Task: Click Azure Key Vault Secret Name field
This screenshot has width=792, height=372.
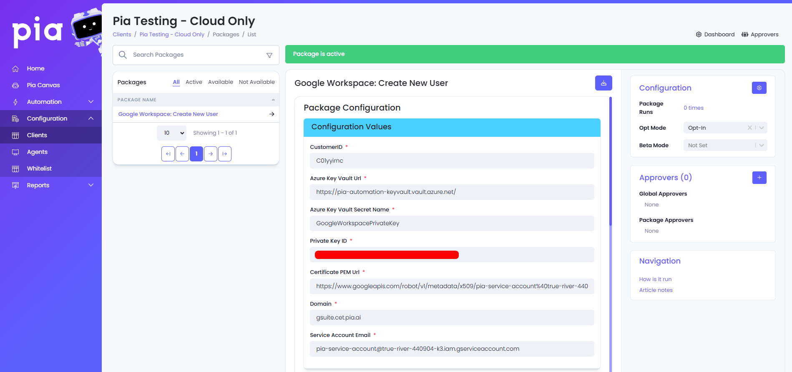Action: 452,223
